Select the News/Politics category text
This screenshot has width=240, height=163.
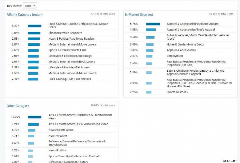[x=57, y=150]
